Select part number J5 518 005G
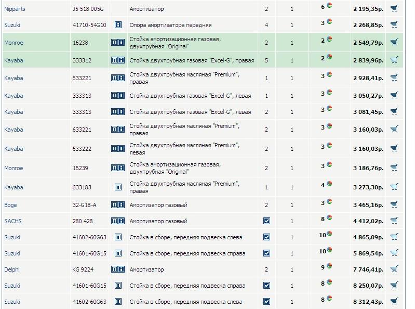The image size is (415, 309). [x=88, y=9]
